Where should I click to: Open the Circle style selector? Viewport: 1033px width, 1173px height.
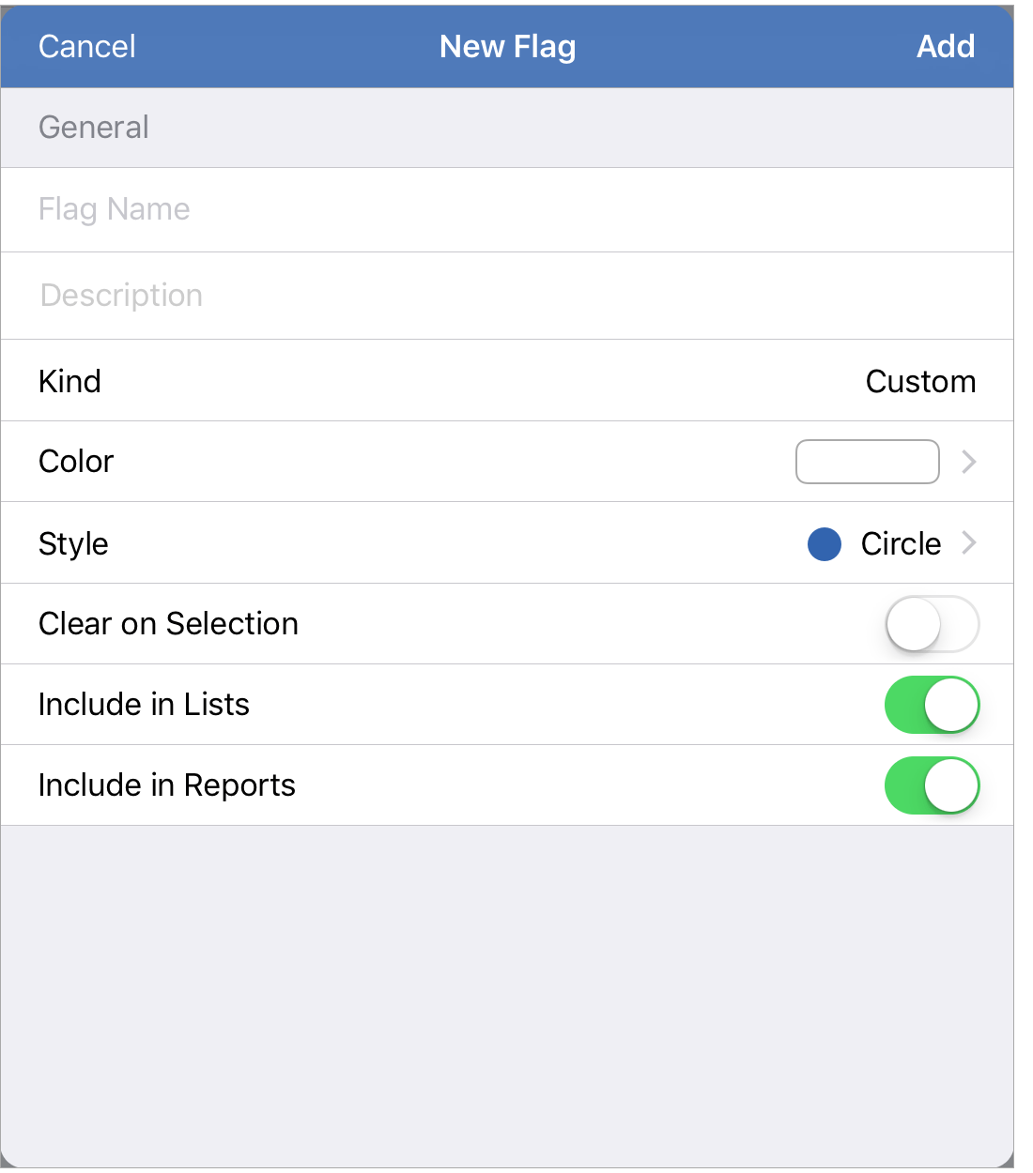pos(900,543)
